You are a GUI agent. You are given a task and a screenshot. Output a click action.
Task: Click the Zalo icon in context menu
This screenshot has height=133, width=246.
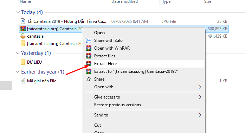(89, 40)
